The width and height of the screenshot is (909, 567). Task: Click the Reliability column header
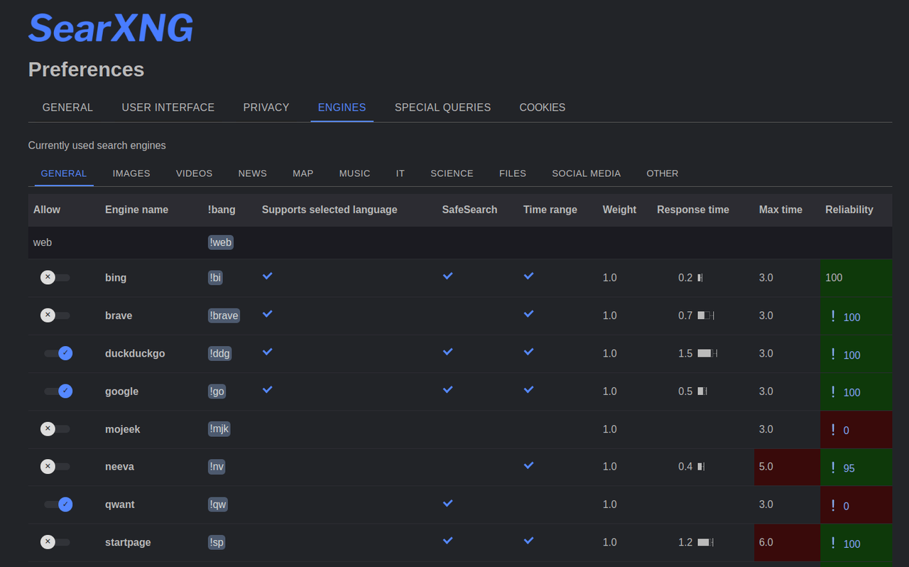pyautogui.click(x=849, y=210)
